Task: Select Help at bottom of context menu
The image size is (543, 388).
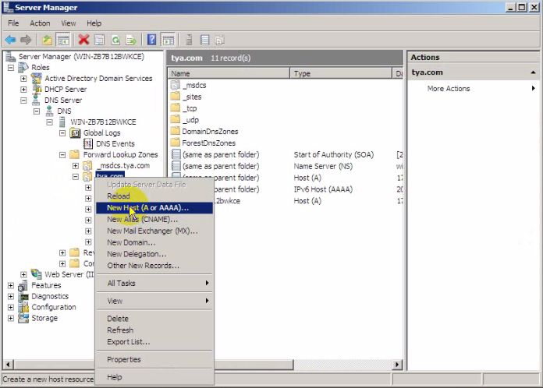Action: click(154, 377)
